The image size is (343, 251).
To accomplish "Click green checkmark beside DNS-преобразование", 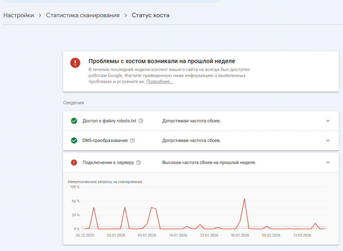I will click(74, 141).
